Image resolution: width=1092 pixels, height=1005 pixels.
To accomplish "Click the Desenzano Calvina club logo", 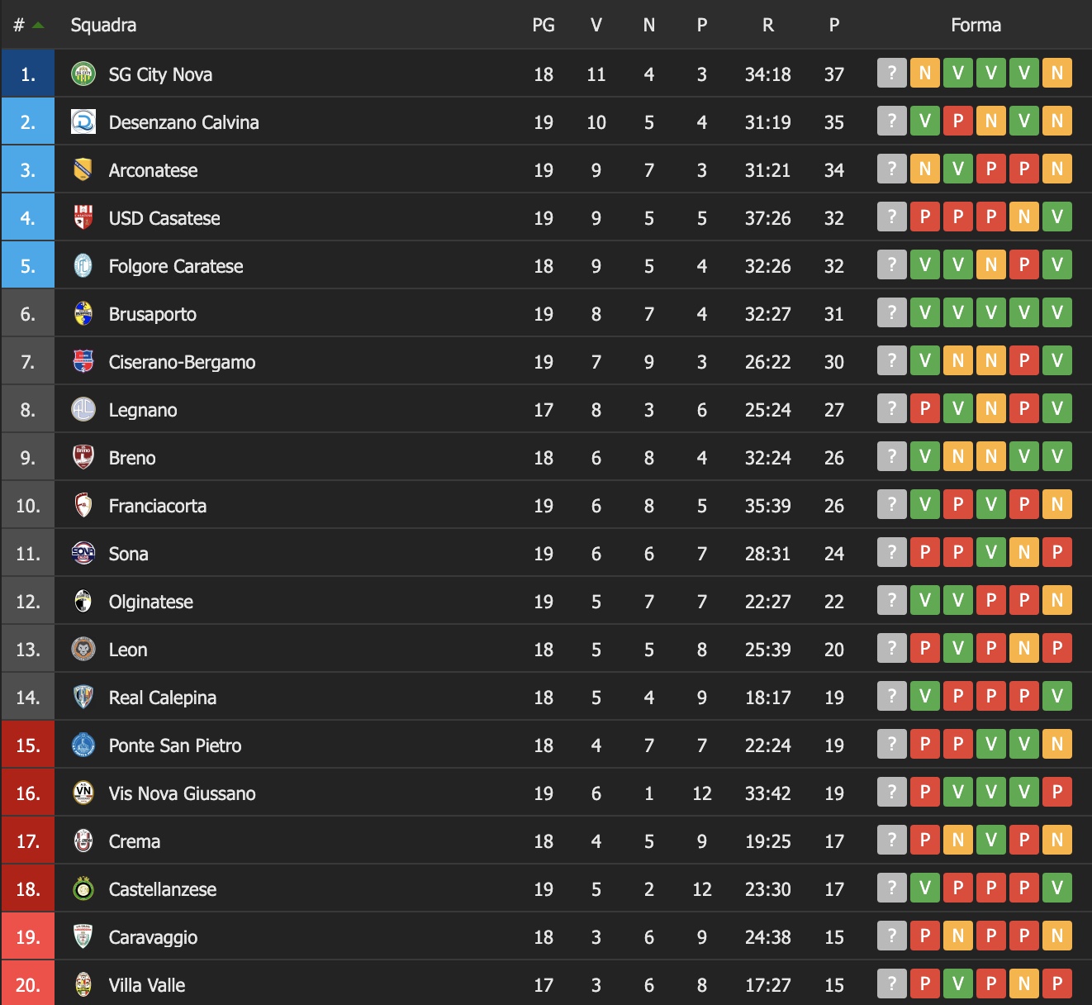I will 83,122.
